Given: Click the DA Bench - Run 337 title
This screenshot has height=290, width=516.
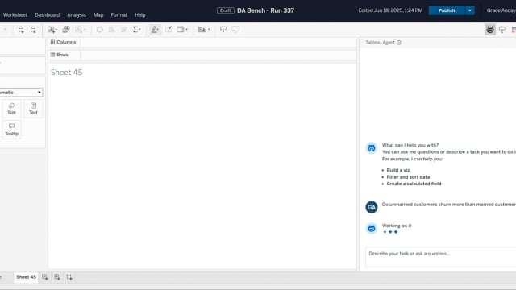Looking at the screenshot, I should (265, 10).
